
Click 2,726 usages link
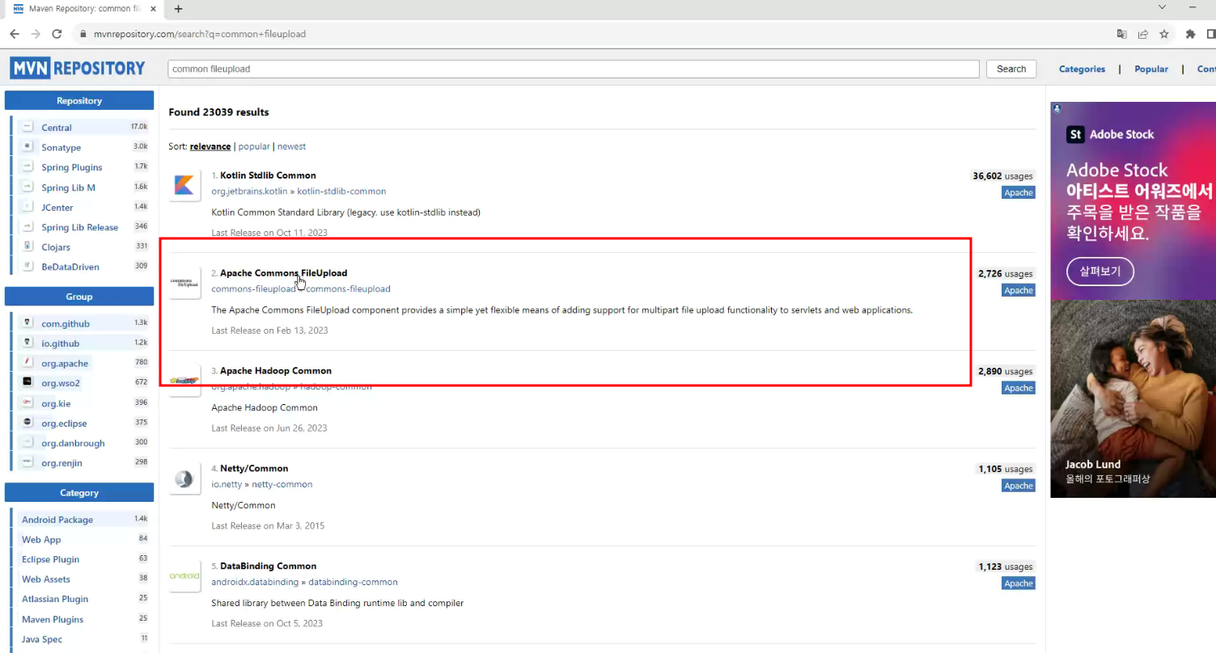point(1006,274)
